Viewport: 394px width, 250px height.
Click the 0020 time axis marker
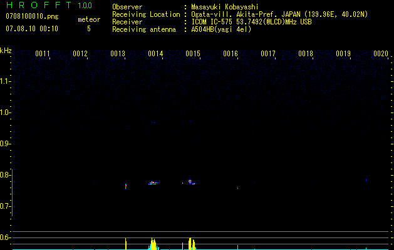(381, 54)
